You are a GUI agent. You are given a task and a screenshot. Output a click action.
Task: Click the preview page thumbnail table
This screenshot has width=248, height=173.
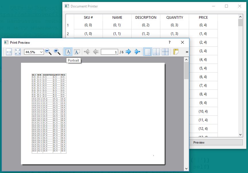click(49, 113)
